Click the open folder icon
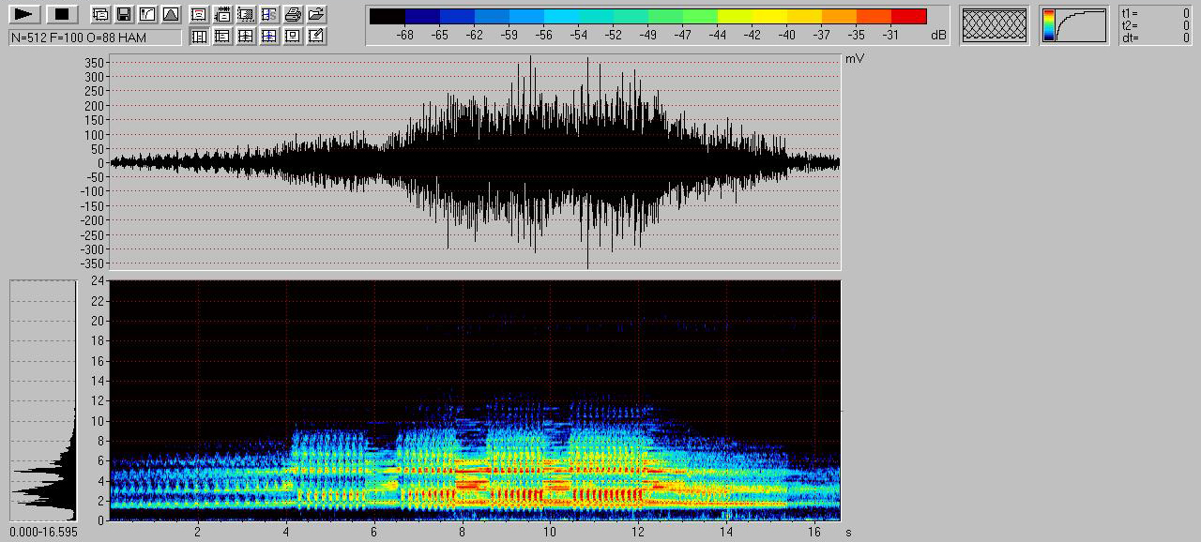 click(x=317, y=14)
